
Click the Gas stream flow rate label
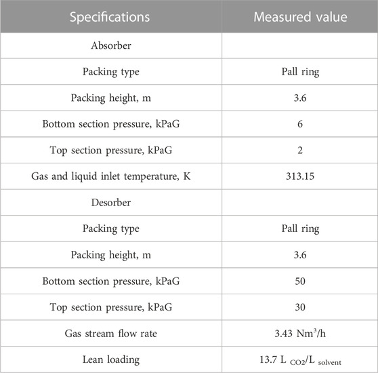point(111,334)
